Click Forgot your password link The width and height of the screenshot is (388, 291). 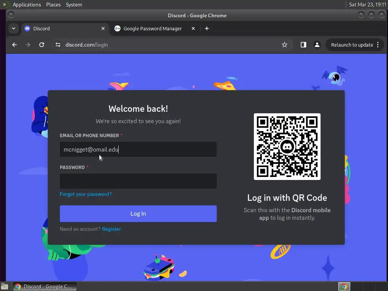point(86,194)
